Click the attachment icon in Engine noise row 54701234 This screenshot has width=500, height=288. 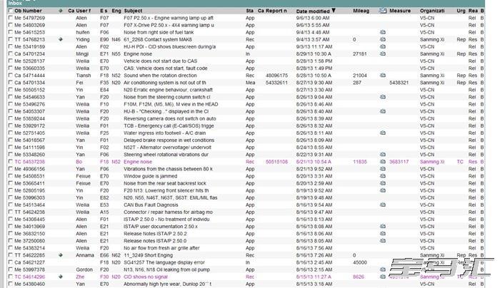383,53
